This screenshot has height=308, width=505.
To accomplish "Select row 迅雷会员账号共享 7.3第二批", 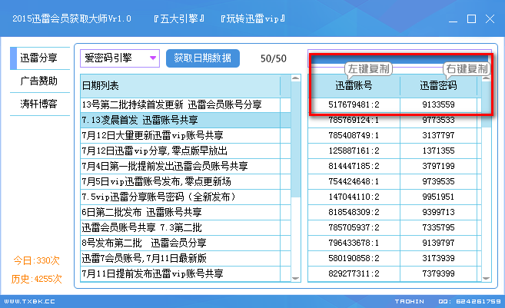I will point(185,227).
